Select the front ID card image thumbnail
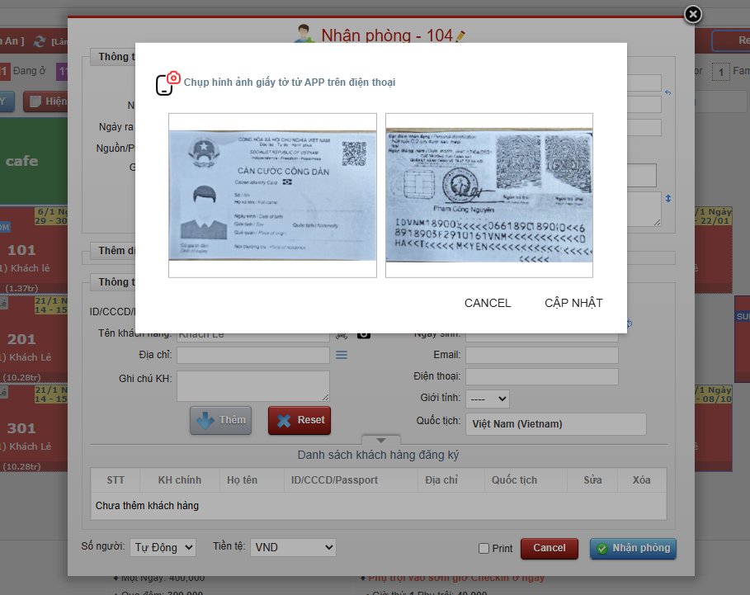750x595 pixels. (271, 195)
